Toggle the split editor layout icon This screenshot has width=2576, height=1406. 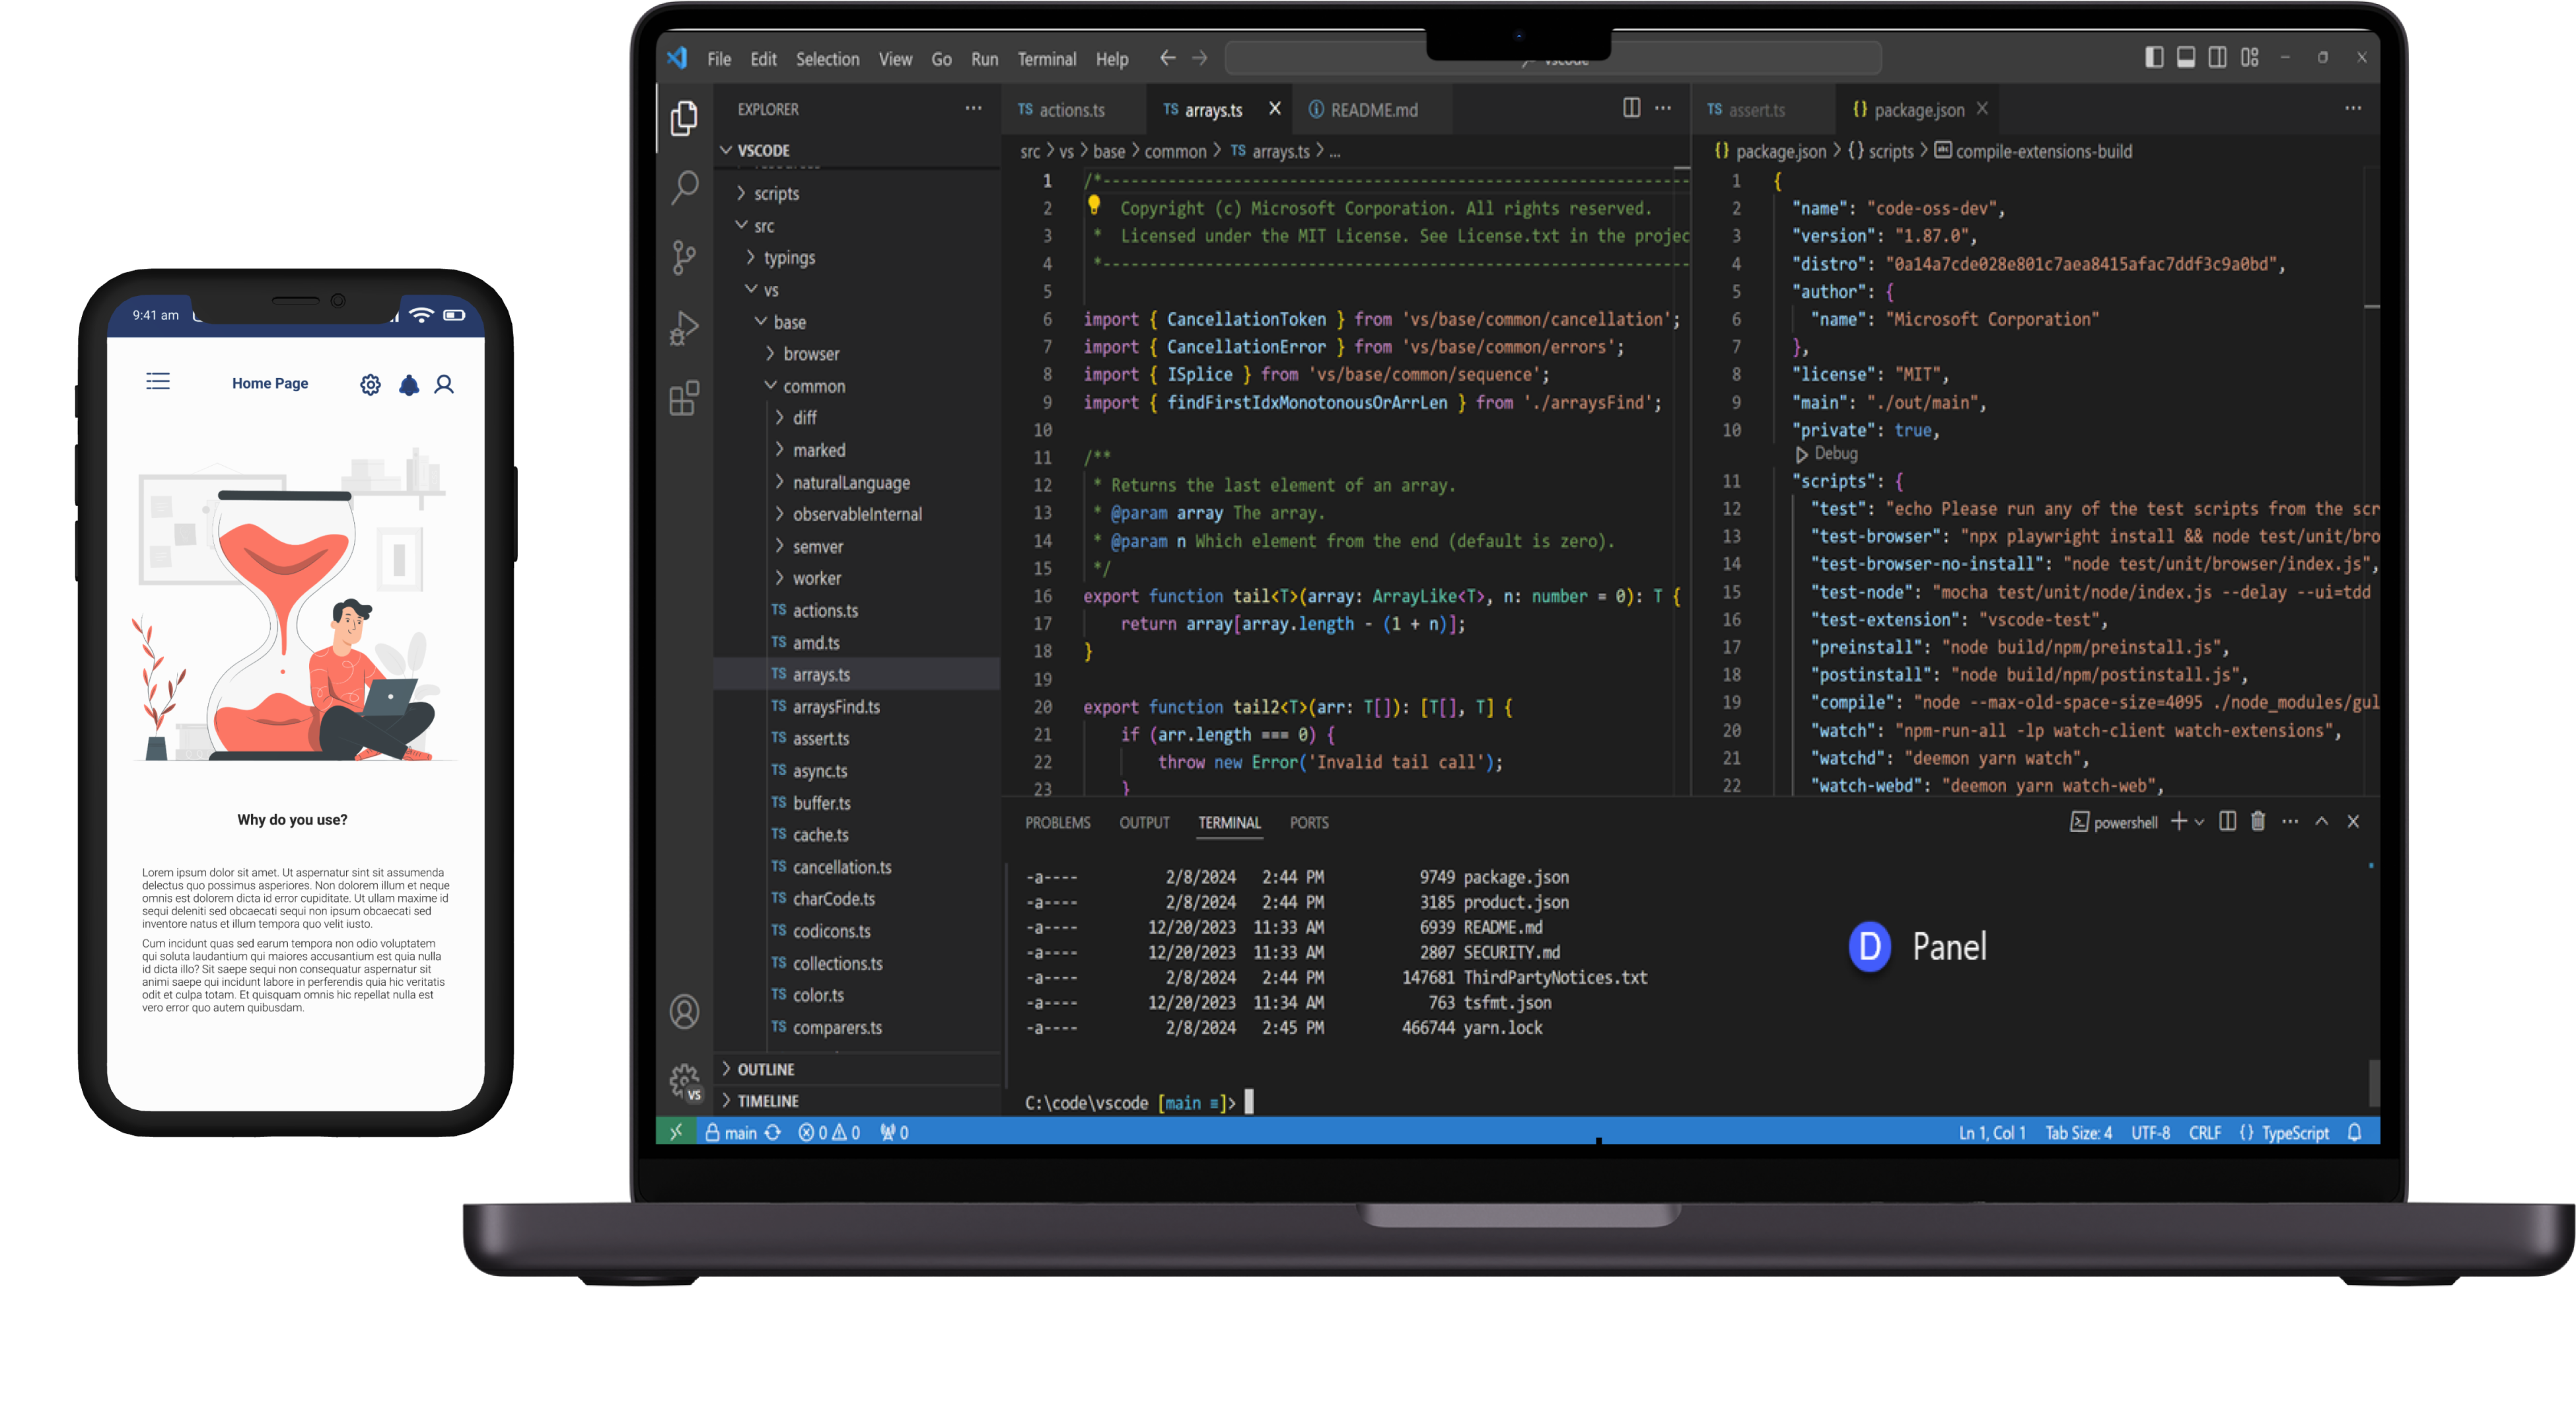1631,108
